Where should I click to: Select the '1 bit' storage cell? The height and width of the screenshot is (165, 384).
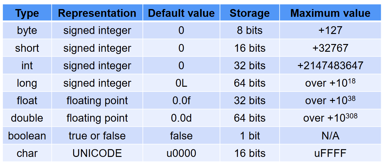coord(250,136)
